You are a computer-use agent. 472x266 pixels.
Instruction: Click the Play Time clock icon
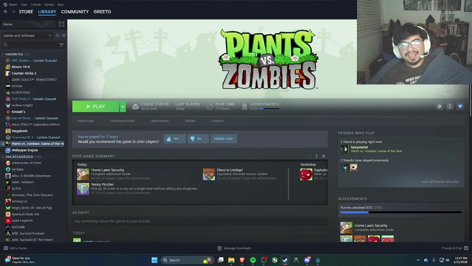[209, 106]
